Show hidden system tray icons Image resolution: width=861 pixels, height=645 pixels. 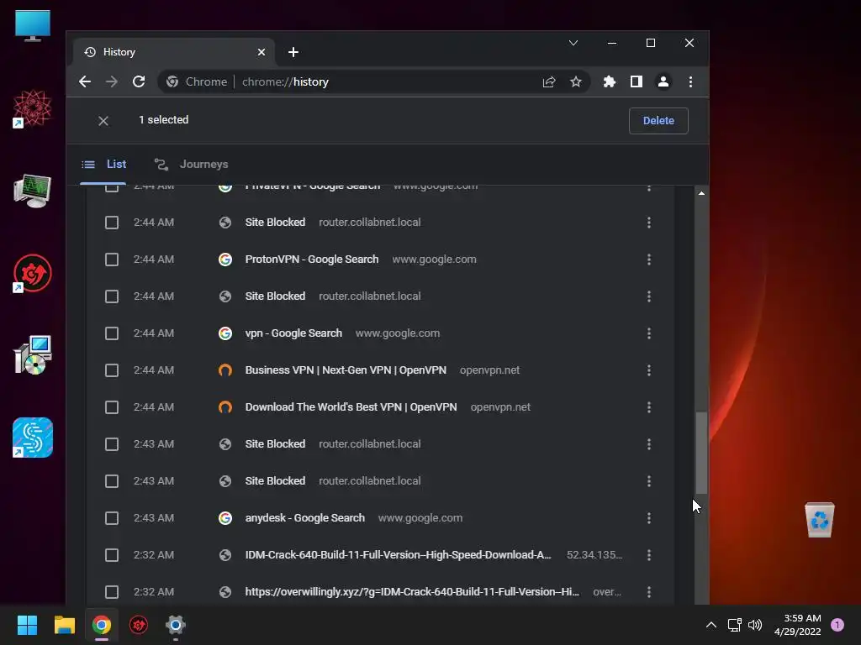710,625
